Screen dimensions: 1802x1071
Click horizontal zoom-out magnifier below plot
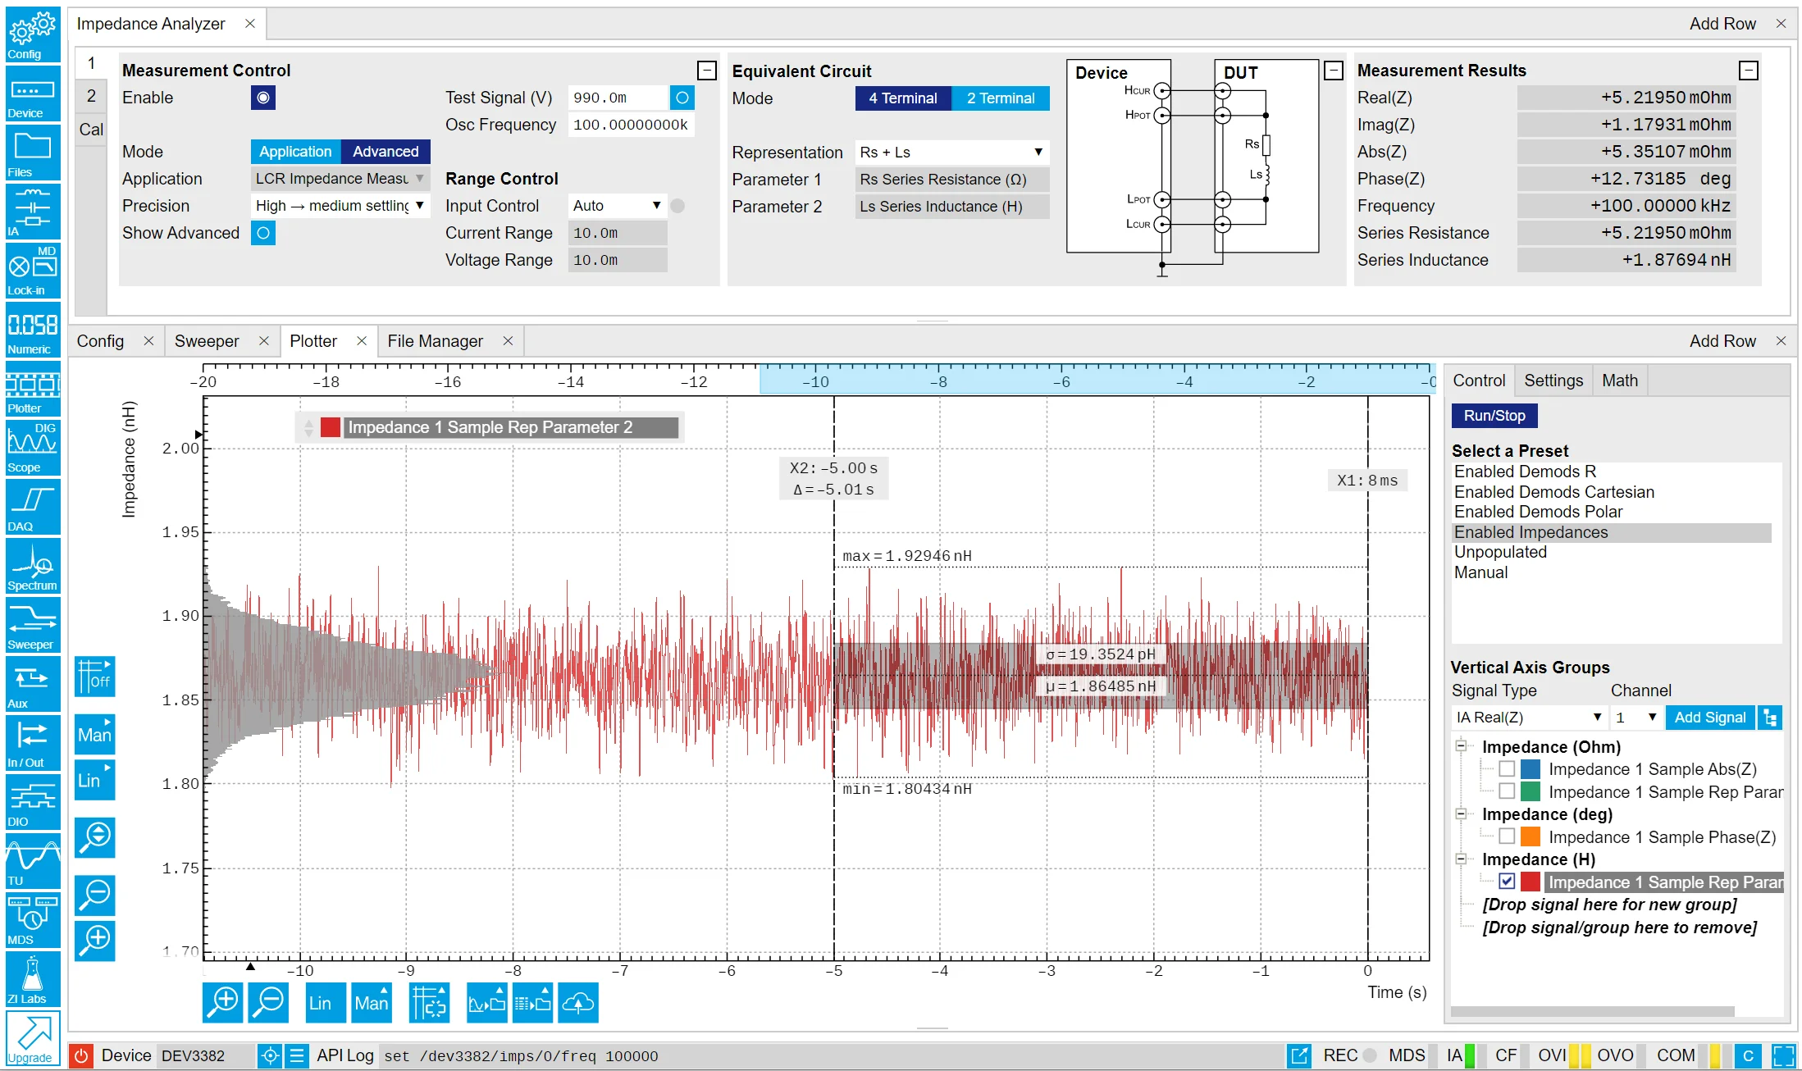tap(268, 1003)
